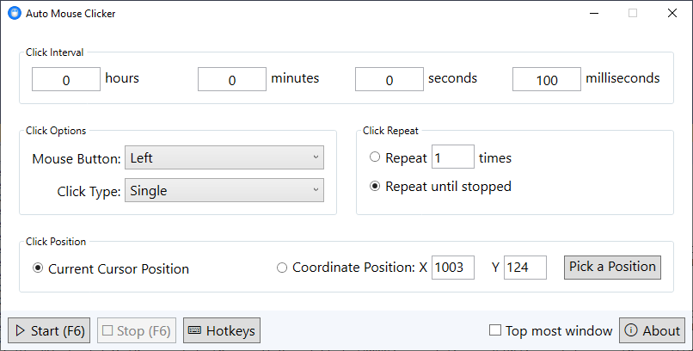
Task: Choose Current Cursor Position option
Action: [38, 268]
